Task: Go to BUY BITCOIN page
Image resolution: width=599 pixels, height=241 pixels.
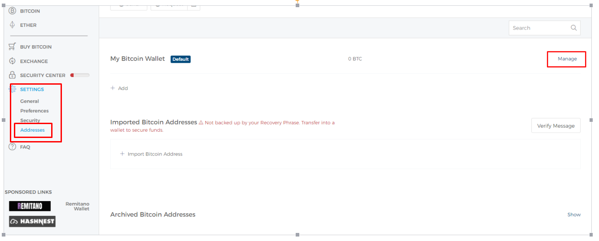Action: pyautogui.click(x=36, y=47)
